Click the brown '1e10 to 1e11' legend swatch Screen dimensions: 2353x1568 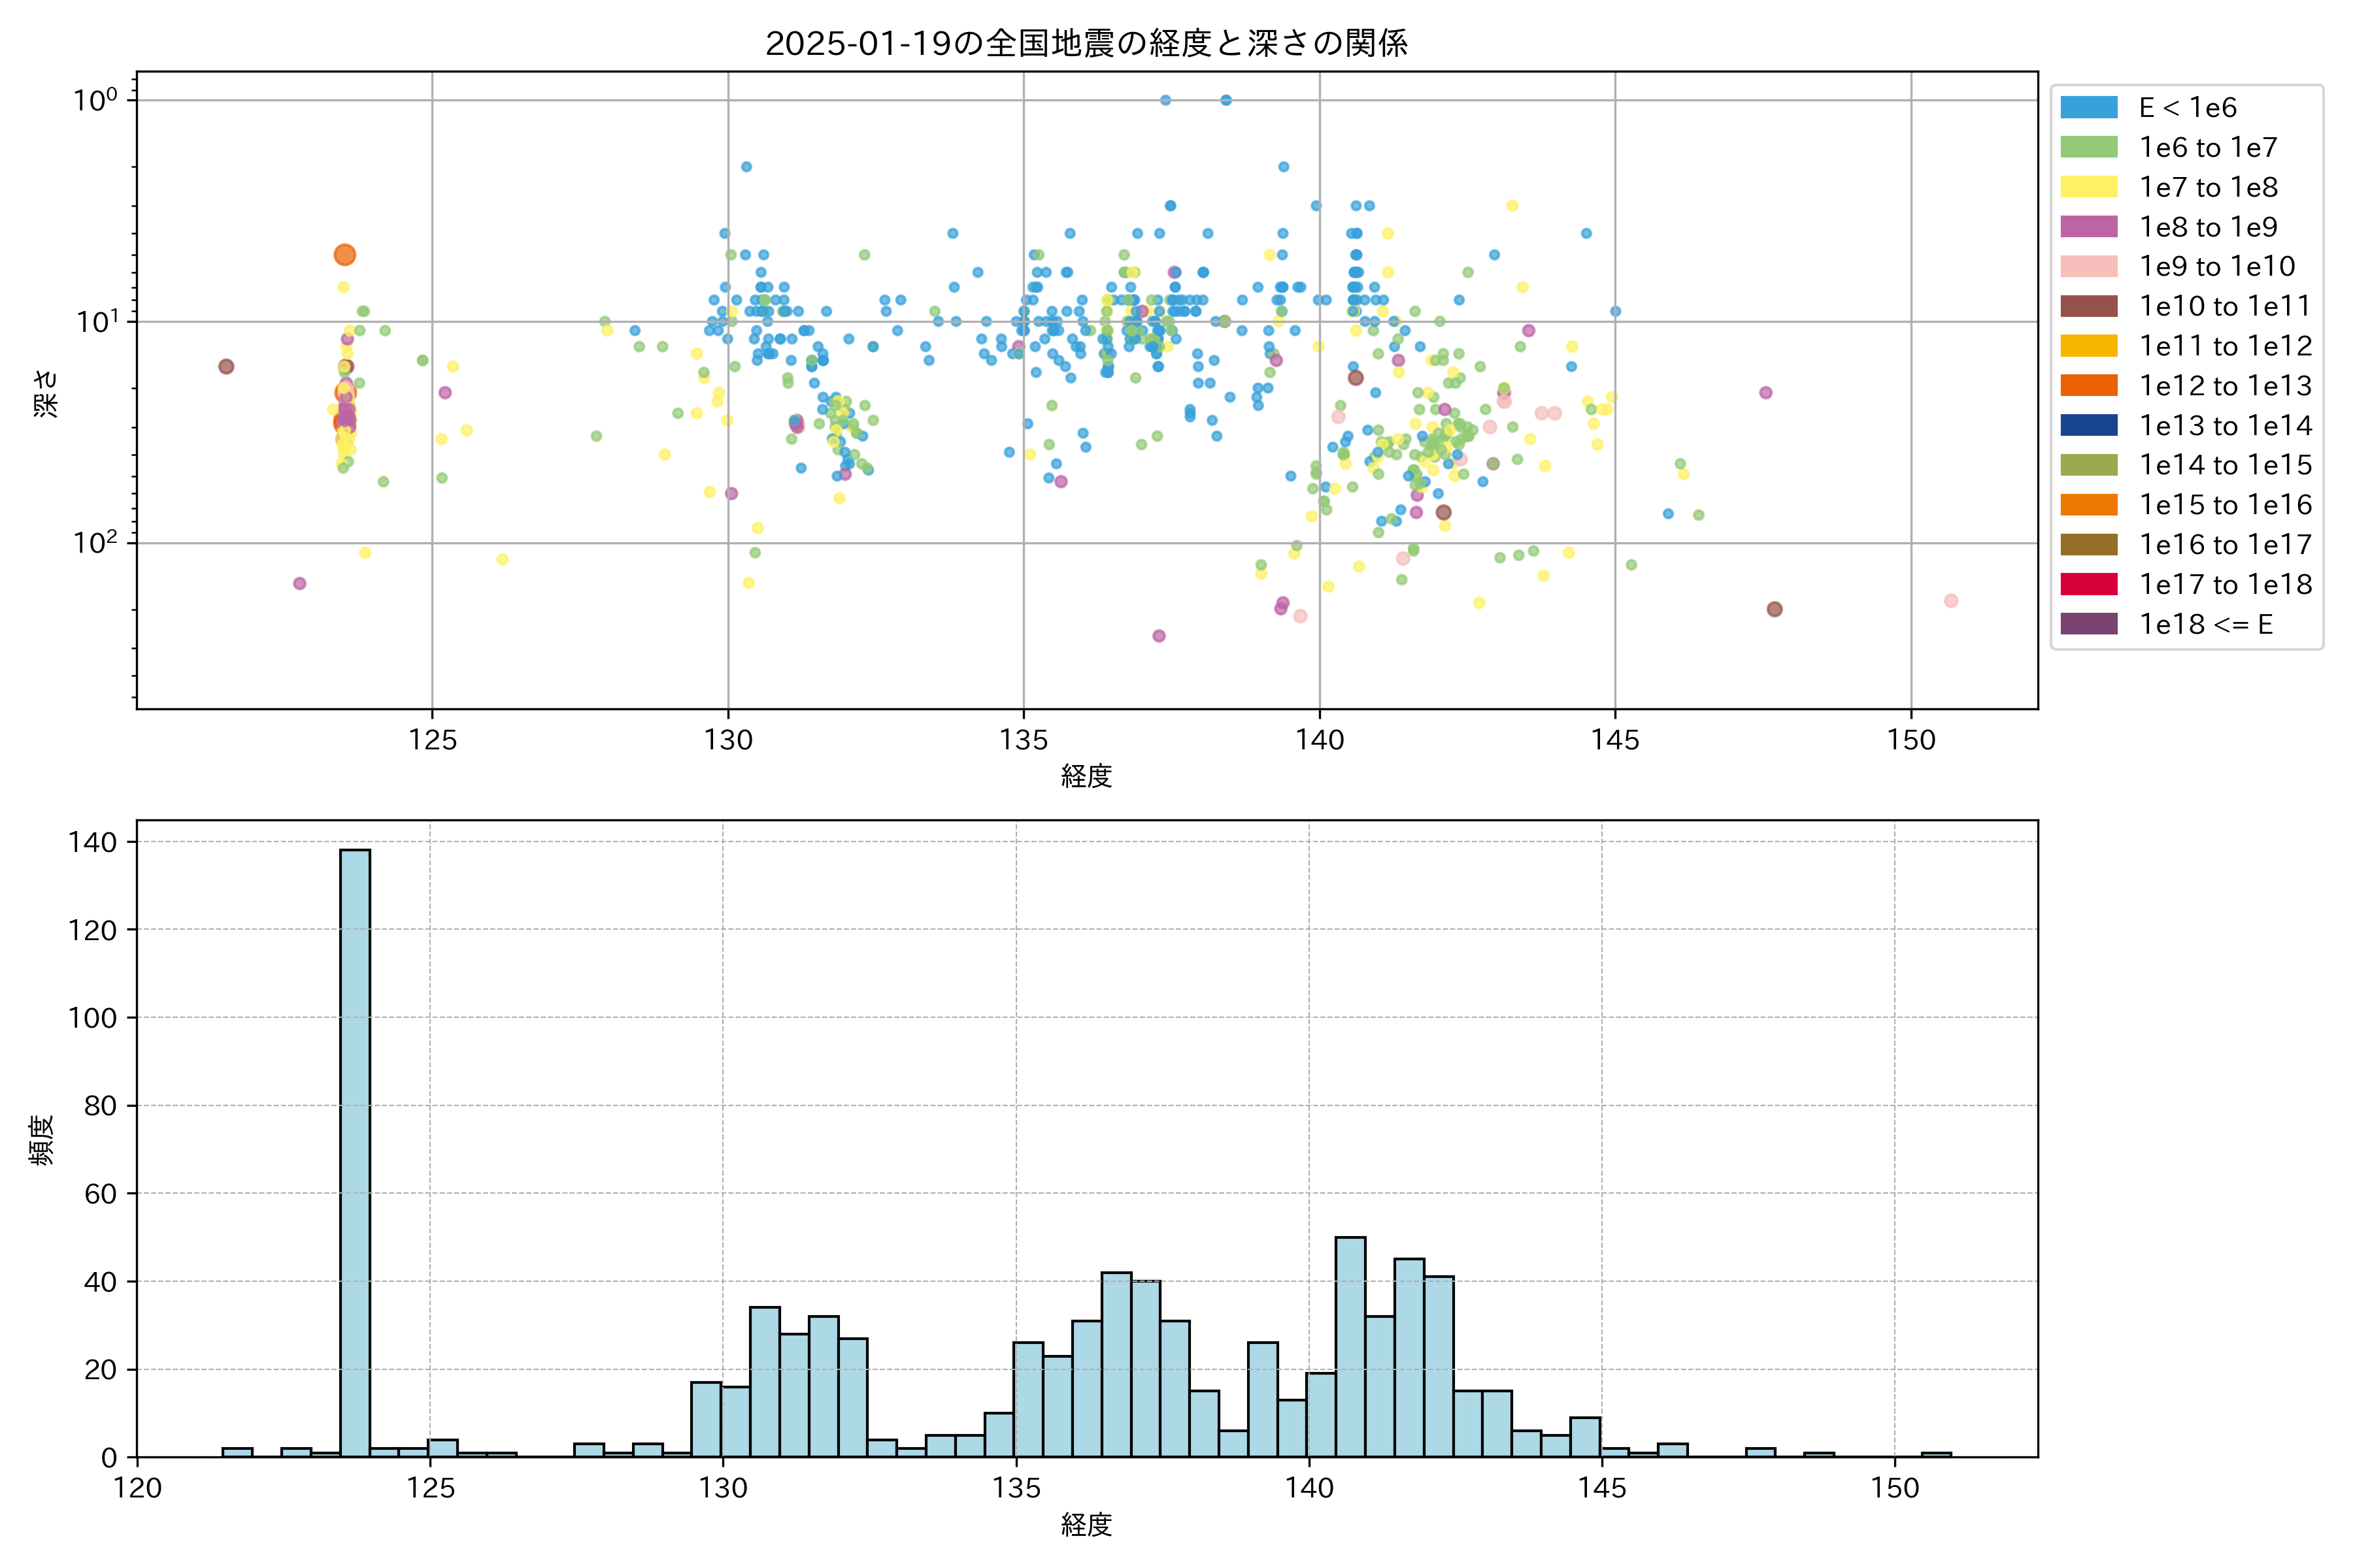(2088, 306)
